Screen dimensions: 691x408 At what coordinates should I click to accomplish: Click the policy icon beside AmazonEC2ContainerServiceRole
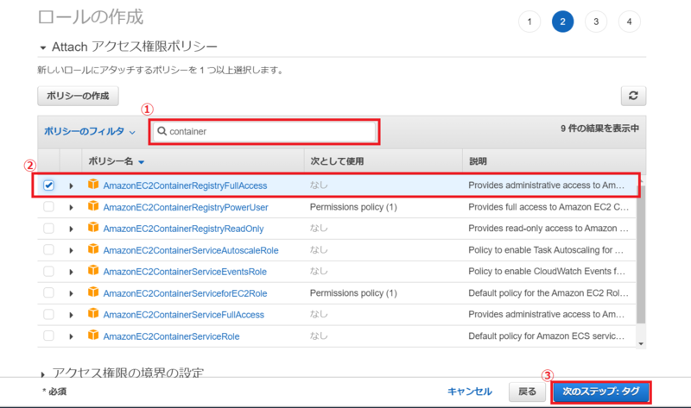[93, 335]
